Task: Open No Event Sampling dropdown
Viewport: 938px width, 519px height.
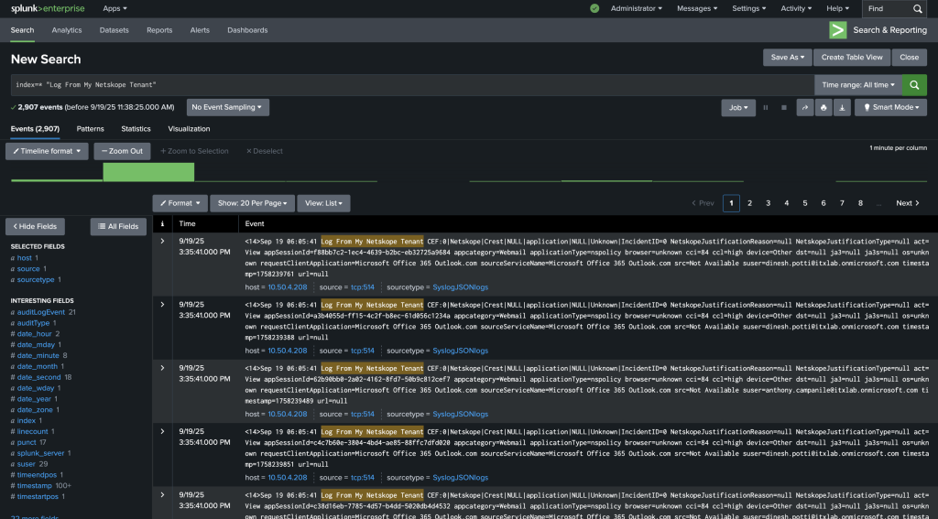Action: click(x=228, y=108)
